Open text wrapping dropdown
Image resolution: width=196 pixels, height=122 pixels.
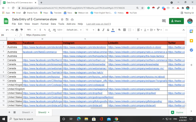153,30
